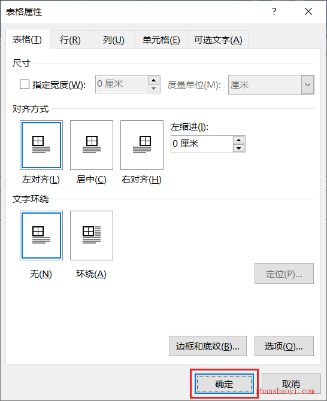This screenshot has height=401, width=327.
Task: Open 边框和底纹(B) borders and shading
Action: tap(208, 346)
